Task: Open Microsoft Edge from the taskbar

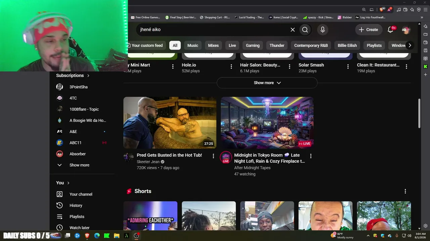Action: pos(97,236)
